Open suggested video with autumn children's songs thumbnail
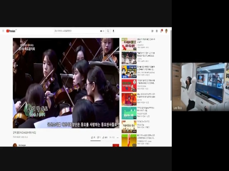 click(129, 127)
